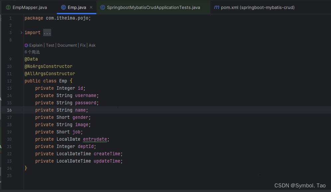This screenshot has height=192, width=331.
Task: Click the Fix AI action link
Action: click(82, 45)
